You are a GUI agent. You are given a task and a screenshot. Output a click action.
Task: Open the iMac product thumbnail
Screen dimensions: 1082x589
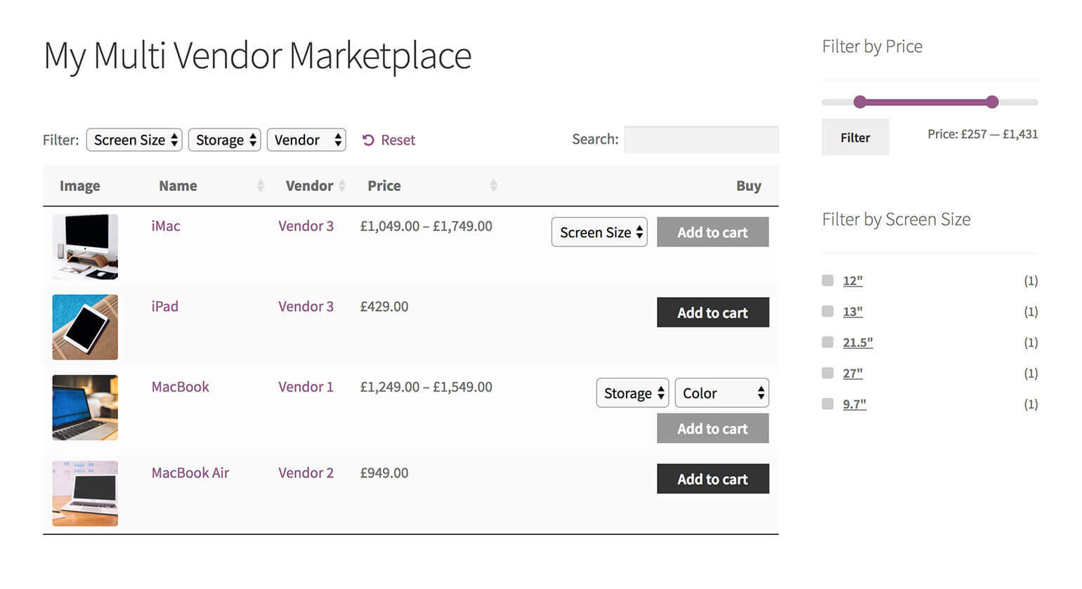tap(84, 246)
